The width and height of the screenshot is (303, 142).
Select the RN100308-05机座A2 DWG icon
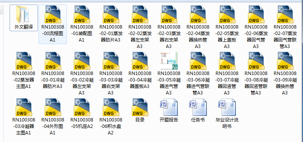82,107
